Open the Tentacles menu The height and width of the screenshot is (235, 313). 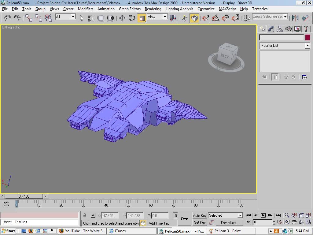(260, 9)
